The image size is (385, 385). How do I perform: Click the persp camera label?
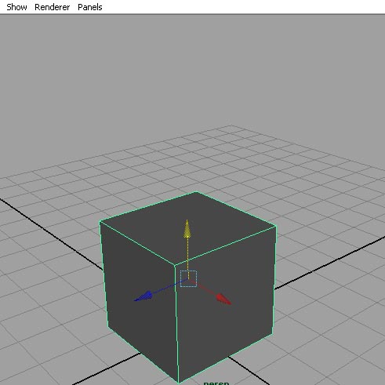[216, 383]
